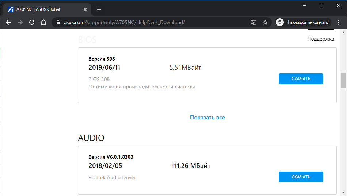Open the translate page icon
Screen dimensions: 347x196
tap(253, 22)
